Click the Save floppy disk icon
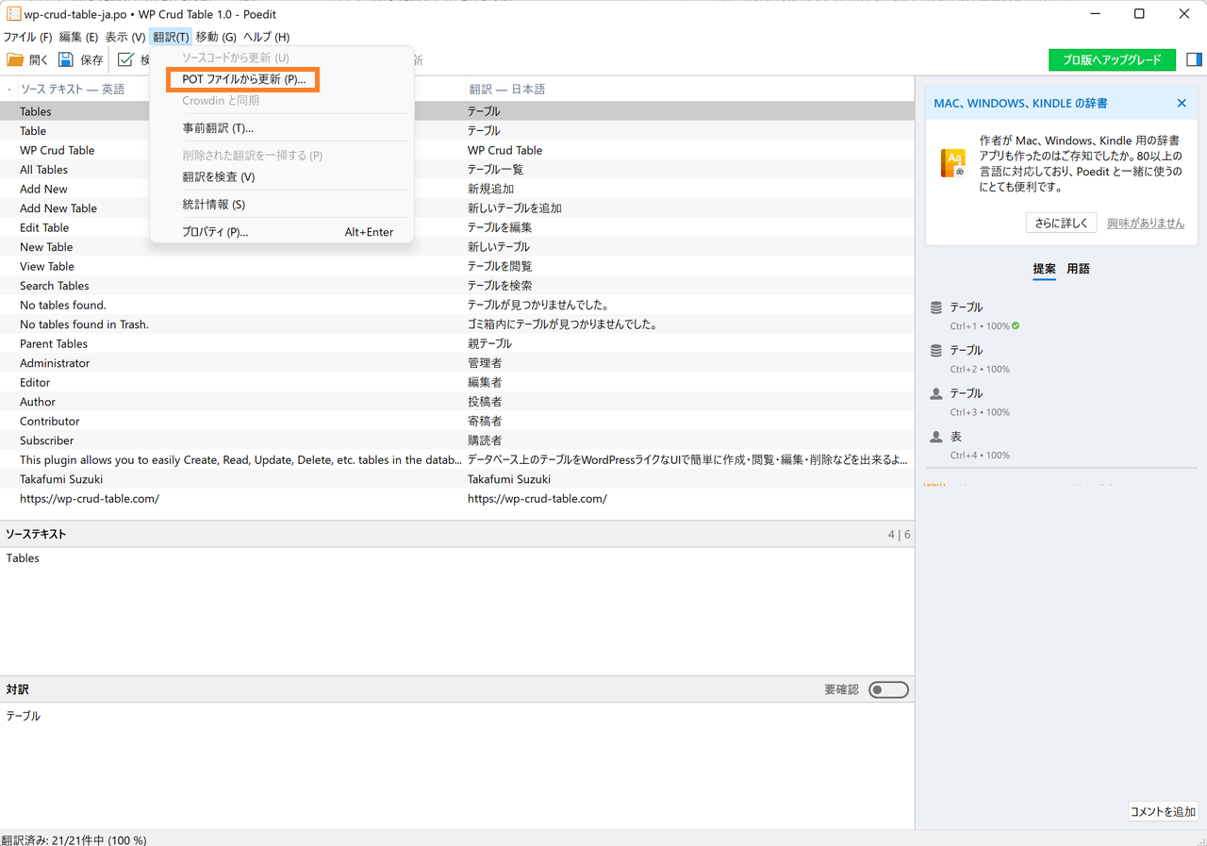The height and width of the screenshot is (846, 1207). pos(66,60)
